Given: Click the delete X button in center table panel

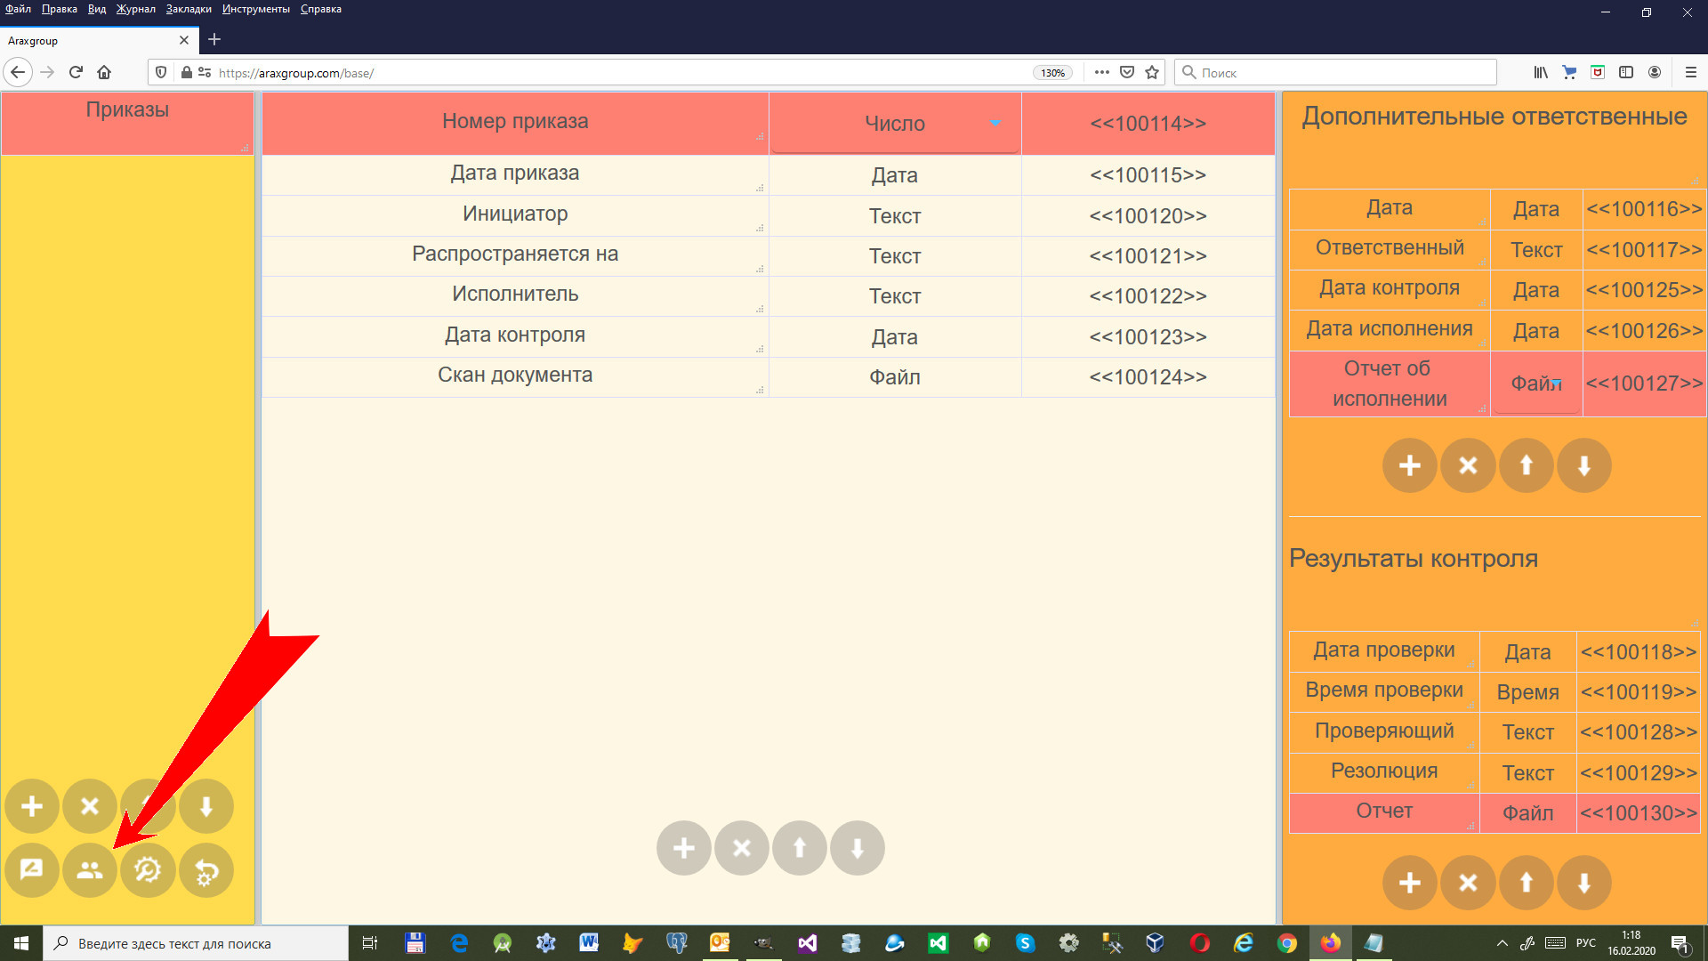Looking at the screenshot, I should coord(741,848).
